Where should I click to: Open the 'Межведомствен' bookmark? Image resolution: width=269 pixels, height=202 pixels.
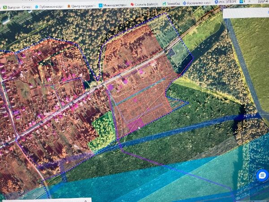click(x=113, y=5)
